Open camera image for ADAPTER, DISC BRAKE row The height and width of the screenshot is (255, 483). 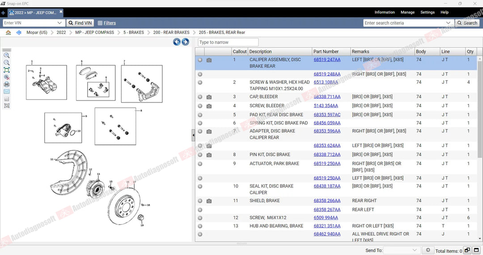209,132
